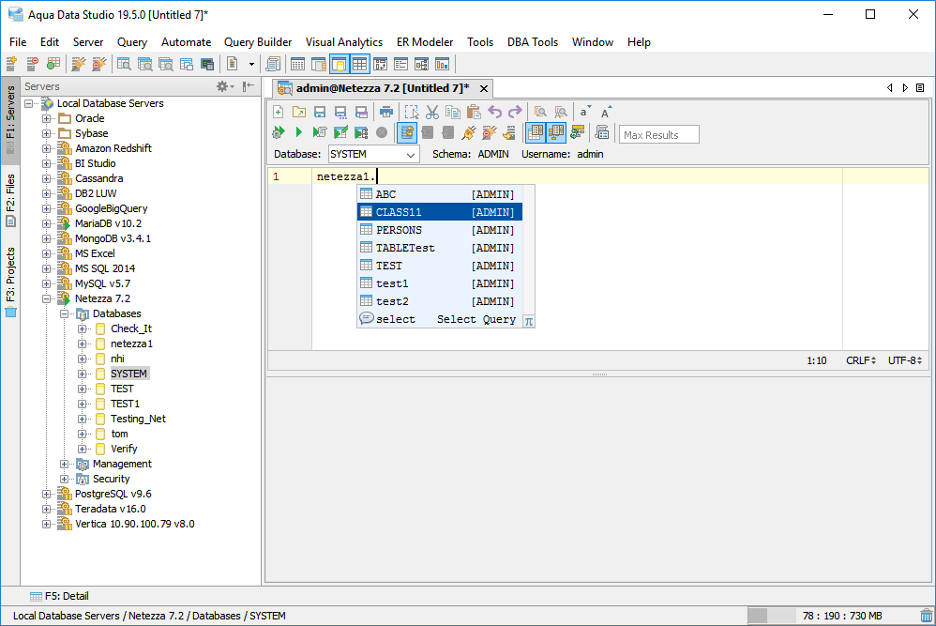Copy text using the copy icon

tap(453, 112)
